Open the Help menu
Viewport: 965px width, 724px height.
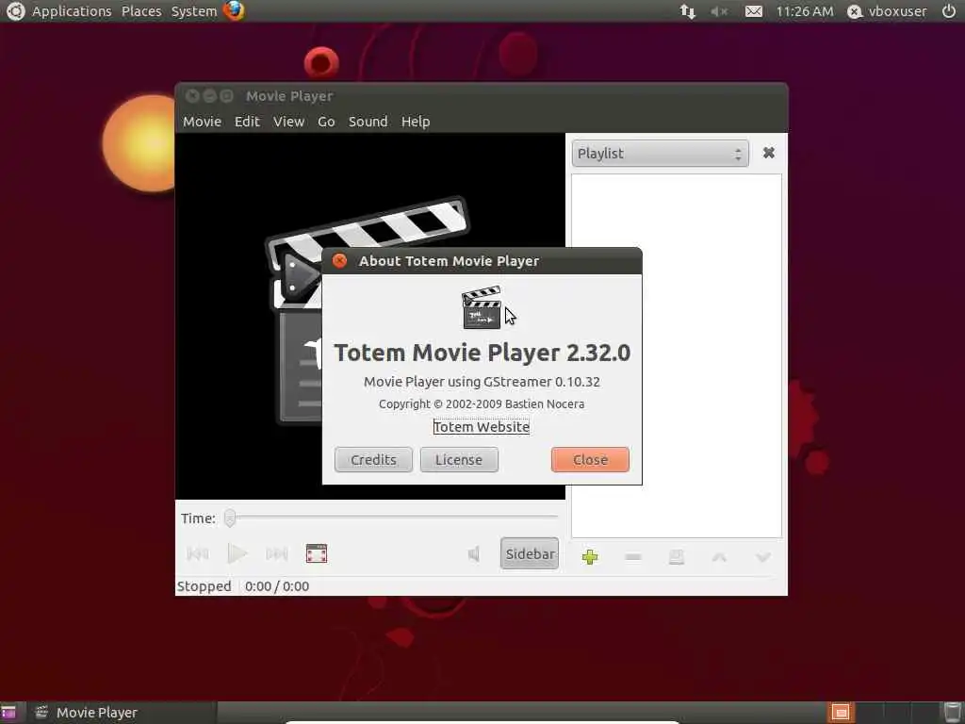(416, 122)
